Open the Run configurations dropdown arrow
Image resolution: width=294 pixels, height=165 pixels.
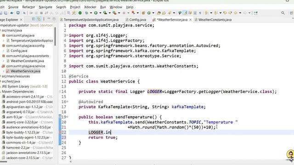100,13
